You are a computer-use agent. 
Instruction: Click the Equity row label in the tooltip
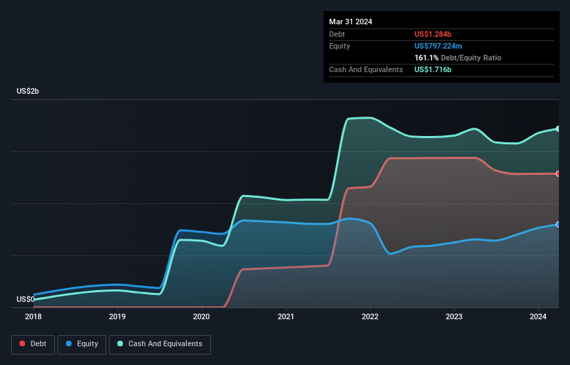340,46
